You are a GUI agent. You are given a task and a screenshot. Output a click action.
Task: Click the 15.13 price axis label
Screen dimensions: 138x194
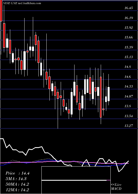coord(129,57)
